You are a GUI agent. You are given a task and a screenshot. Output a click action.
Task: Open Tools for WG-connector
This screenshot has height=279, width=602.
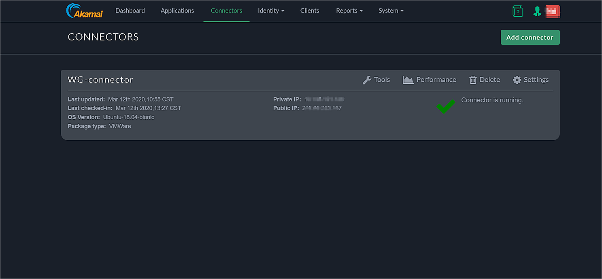[376, 80]
